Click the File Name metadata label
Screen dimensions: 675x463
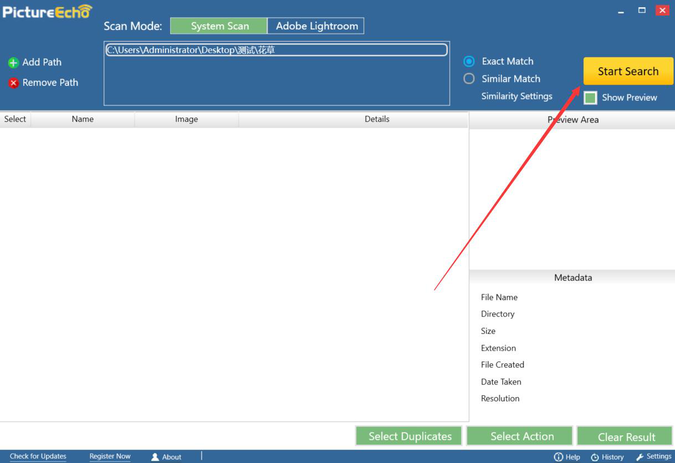click(499, 297)
